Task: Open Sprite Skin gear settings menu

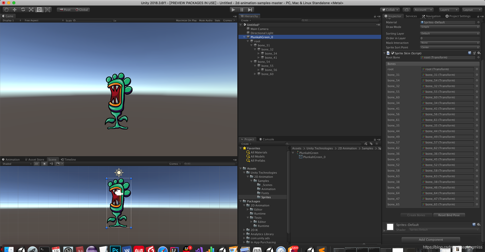Action: click(479, 53)
